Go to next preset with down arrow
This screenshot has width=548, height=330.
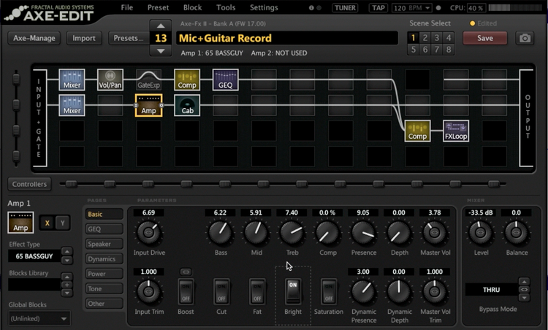tap(161, 51)
